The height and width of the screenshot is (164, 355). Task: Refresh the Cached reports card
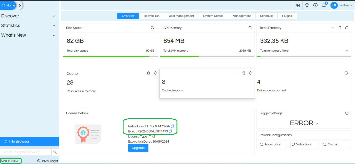tap(250, 73)
